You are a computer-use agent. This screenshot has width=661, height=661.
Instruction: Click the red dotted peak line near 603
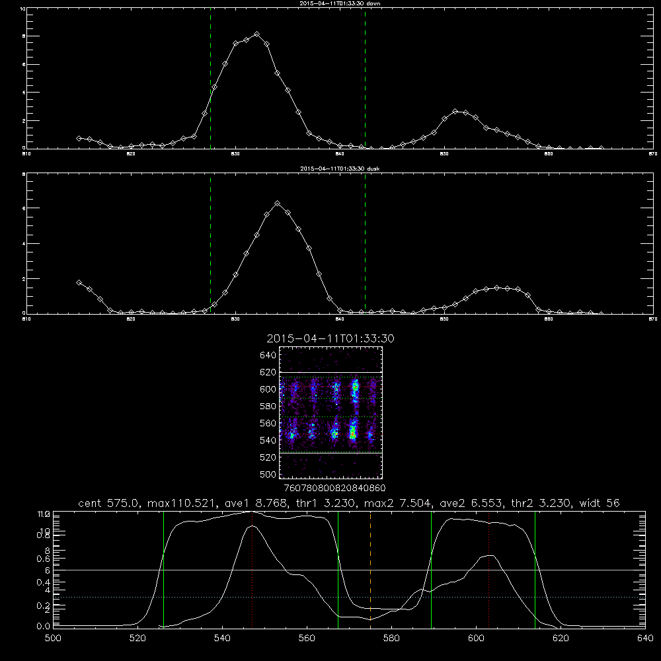click(488, 569)
